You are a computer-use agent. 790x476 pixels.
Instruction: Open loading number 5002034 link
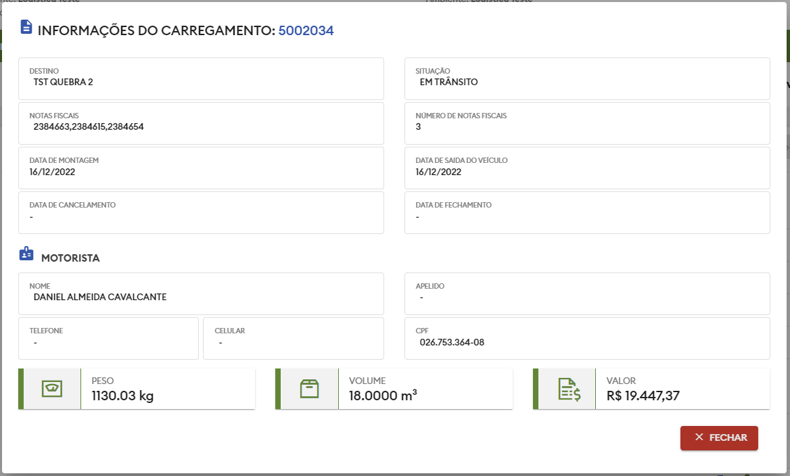click(306, 30)
